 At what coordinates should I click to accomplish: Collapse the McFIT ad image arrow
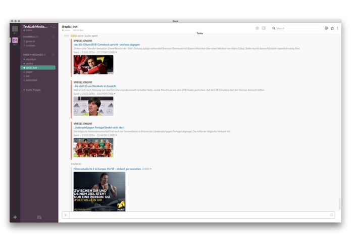151,169
